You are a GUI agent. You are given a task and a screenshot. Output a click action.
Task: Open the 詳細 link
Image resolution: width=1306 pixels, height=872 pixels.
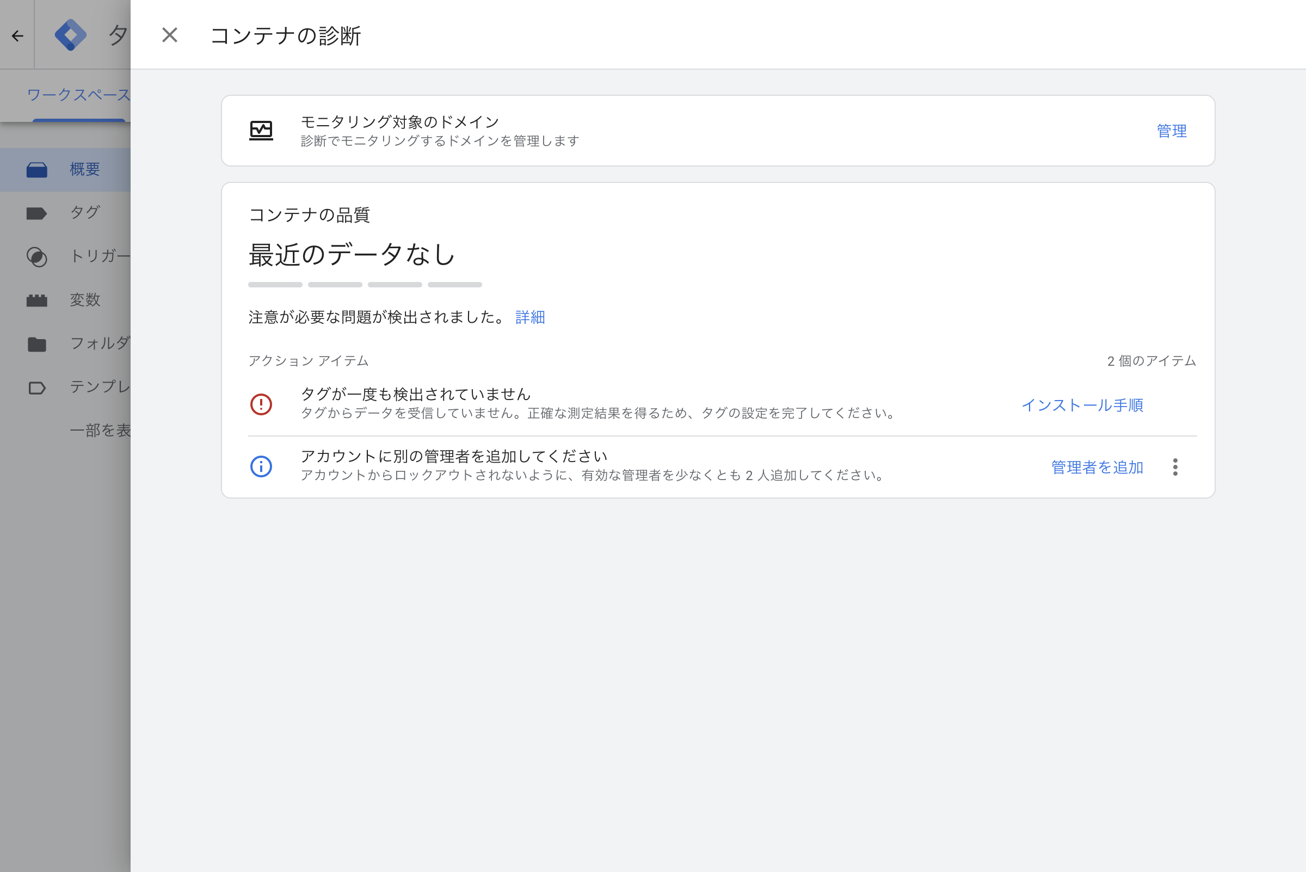click(x=530, y=317)
